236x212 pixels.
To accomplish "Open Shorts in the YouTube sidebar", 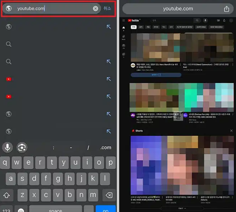I will click(x=124, y=37).
